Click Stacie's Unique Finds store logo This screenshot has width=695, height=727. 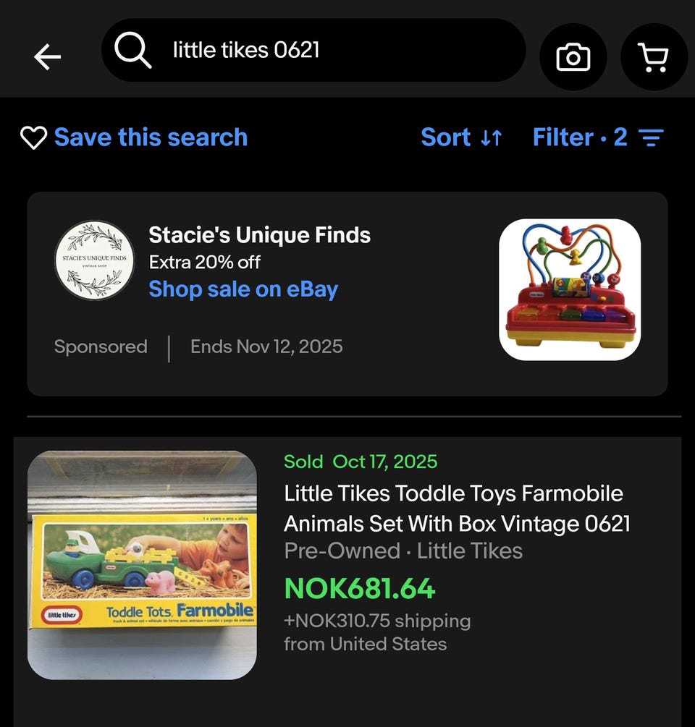(x=94, y=260)
